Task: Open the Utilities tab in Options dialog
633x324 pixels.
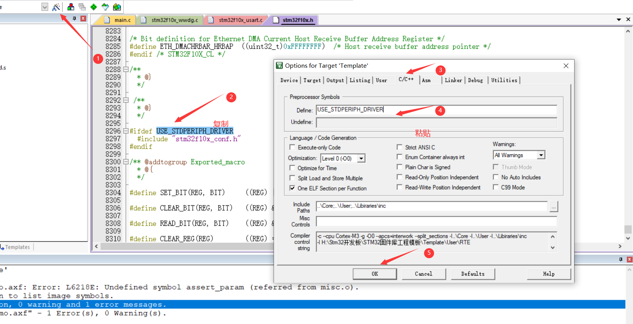Action: (504, 80)
